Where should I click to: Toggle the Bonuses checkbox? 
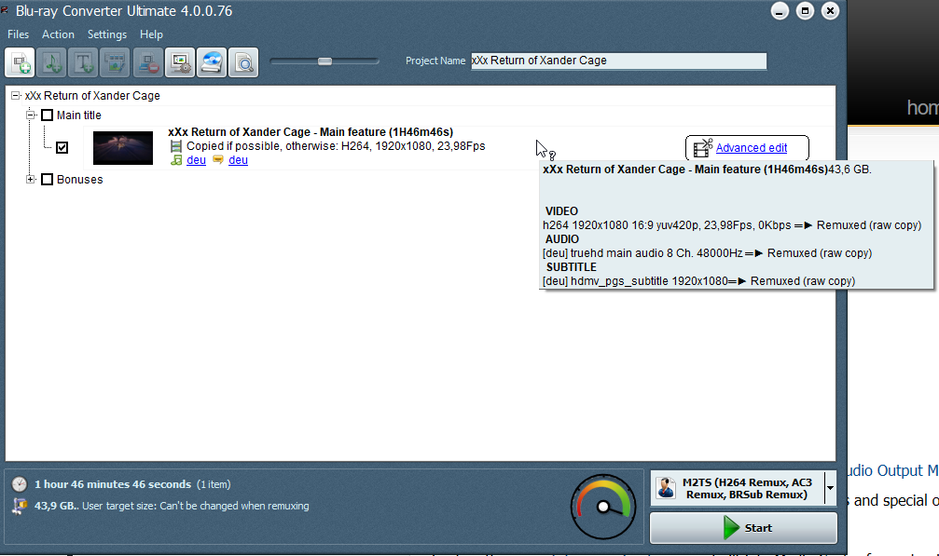tap(47, 180)
